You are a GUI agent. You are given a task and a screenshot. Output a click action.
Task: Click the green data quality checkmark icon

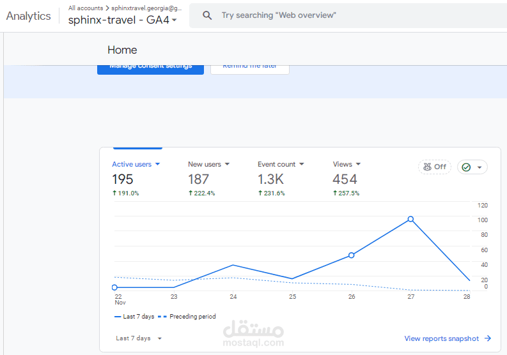click(x=466, y=167)
